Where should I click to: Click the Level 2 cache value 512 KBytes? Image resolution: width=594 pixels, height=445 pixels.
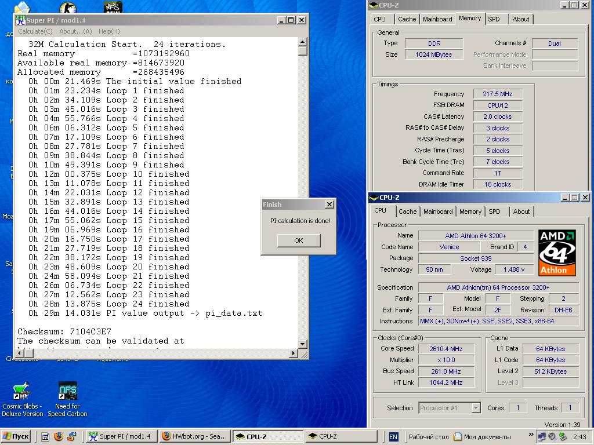click(550, 371)
